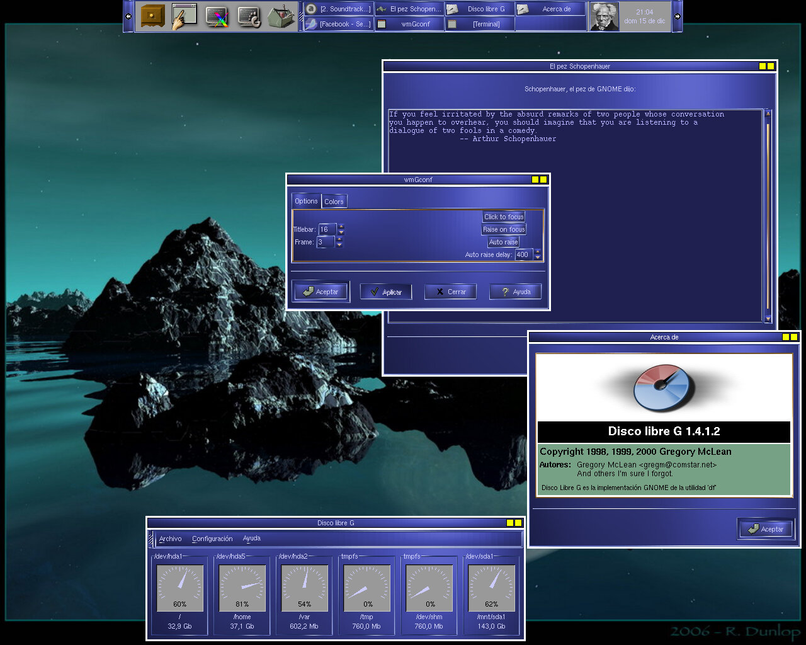
Task: Toggle the Auto raise option
Action: coord(504,242)
